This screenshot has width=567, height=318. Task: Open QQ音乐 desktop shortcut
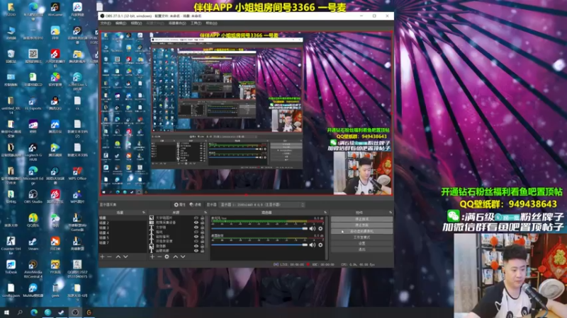(33, 220)
